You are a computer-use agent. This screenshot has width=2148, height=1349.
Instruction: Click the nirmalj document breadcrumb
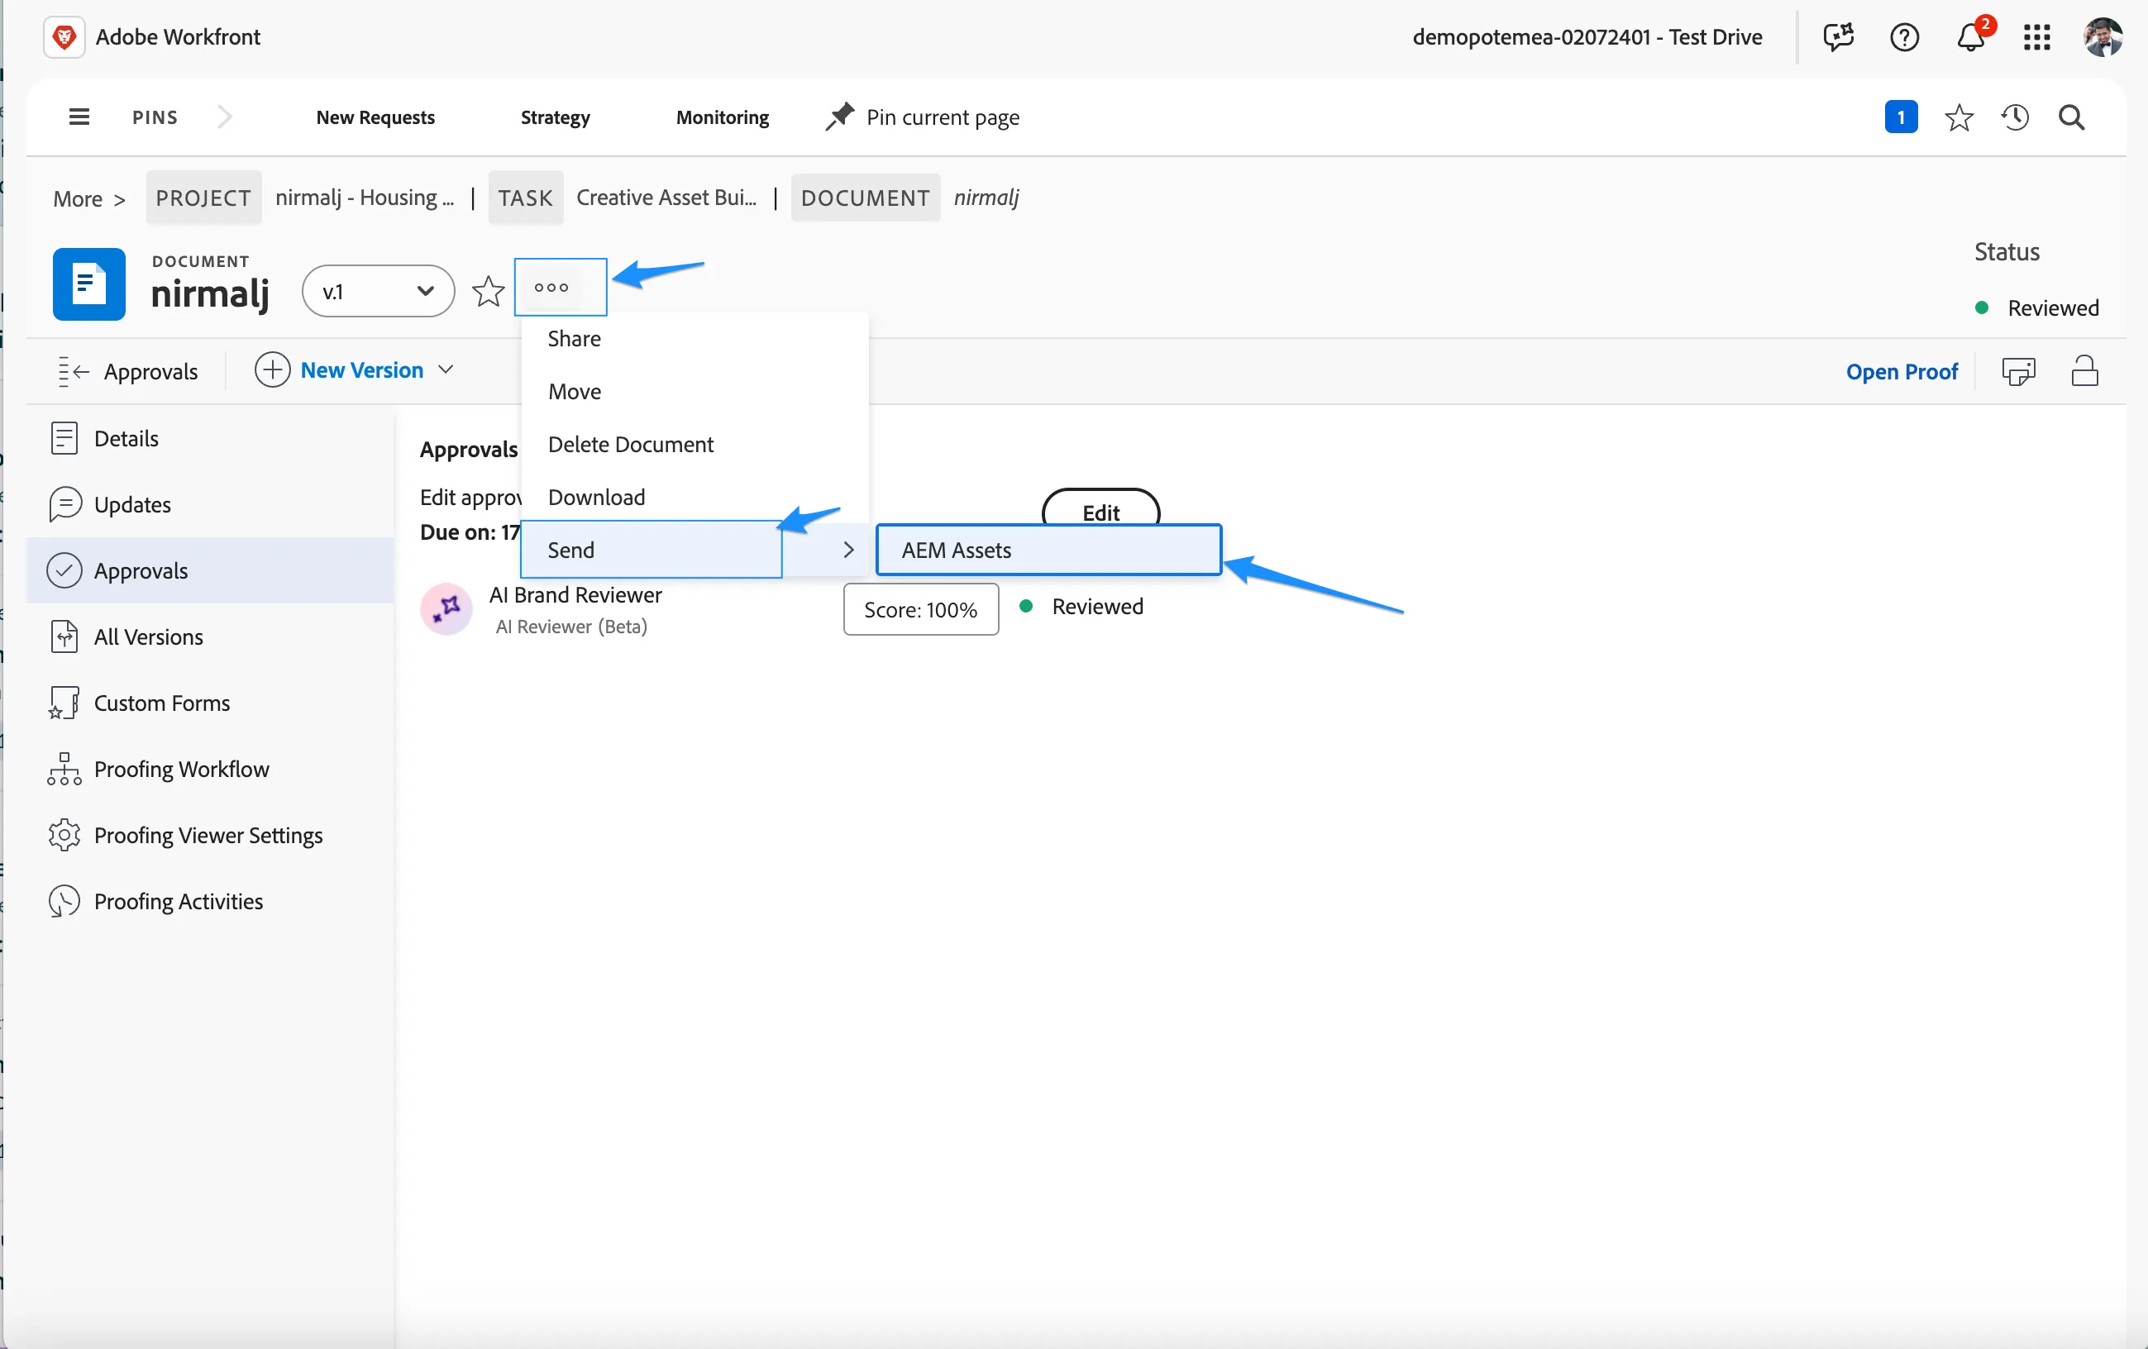pyautogui.click(x=986, y=197)
